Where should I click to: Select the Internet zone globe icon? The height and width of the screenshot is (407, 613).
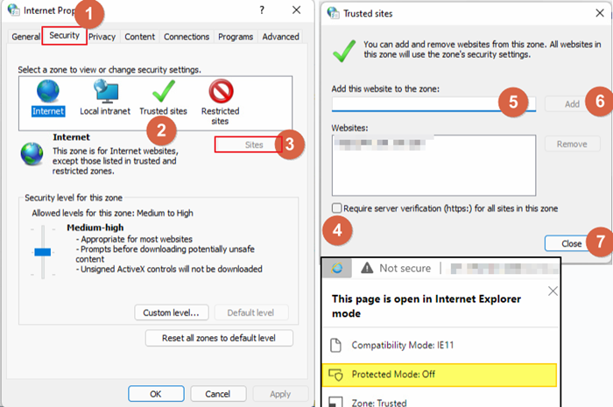coord(48,92)
